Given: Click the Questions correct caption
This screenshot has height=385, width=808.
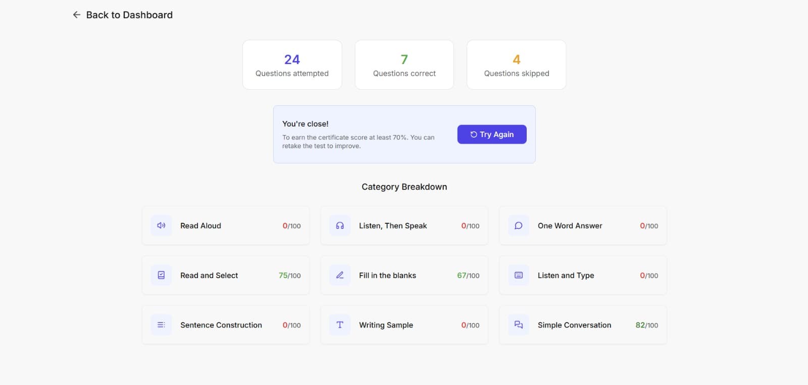Looking at the screenshot, I should click(404, 74).
